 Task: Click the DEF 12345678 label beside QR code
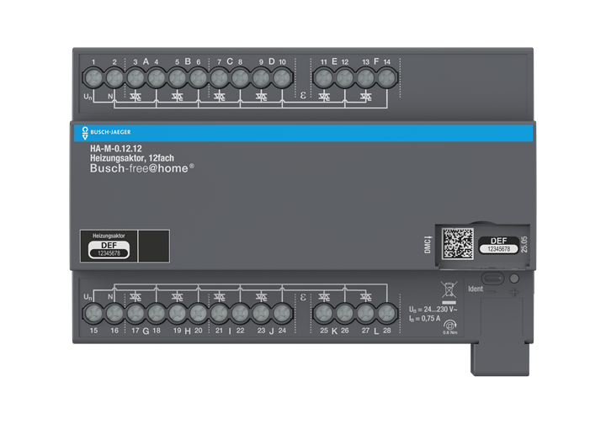[x=498, y=245]
